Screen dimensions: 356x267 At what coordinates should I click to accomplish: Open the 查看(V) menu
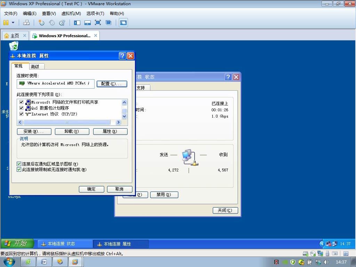pos(49,14)
